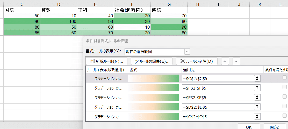Click range selector icon for $D$2:$D$5

pyautogui.click(x=257, y=107)
